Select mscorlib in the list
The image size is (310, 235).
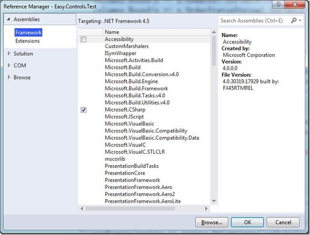[115, 159]
